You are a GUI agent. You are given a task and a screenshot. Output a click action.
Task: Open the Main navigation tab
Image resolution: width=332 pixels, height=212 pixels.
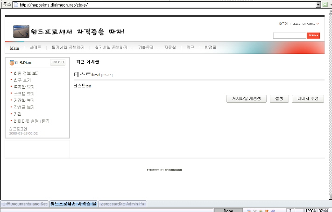tap(14, 47)
